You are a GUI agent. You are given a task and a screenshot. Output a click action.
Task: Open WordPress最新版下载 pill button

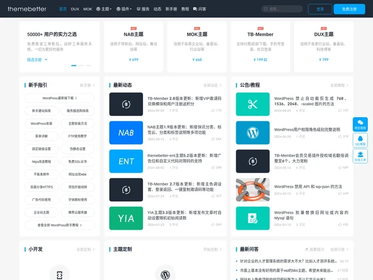[60, 98]
